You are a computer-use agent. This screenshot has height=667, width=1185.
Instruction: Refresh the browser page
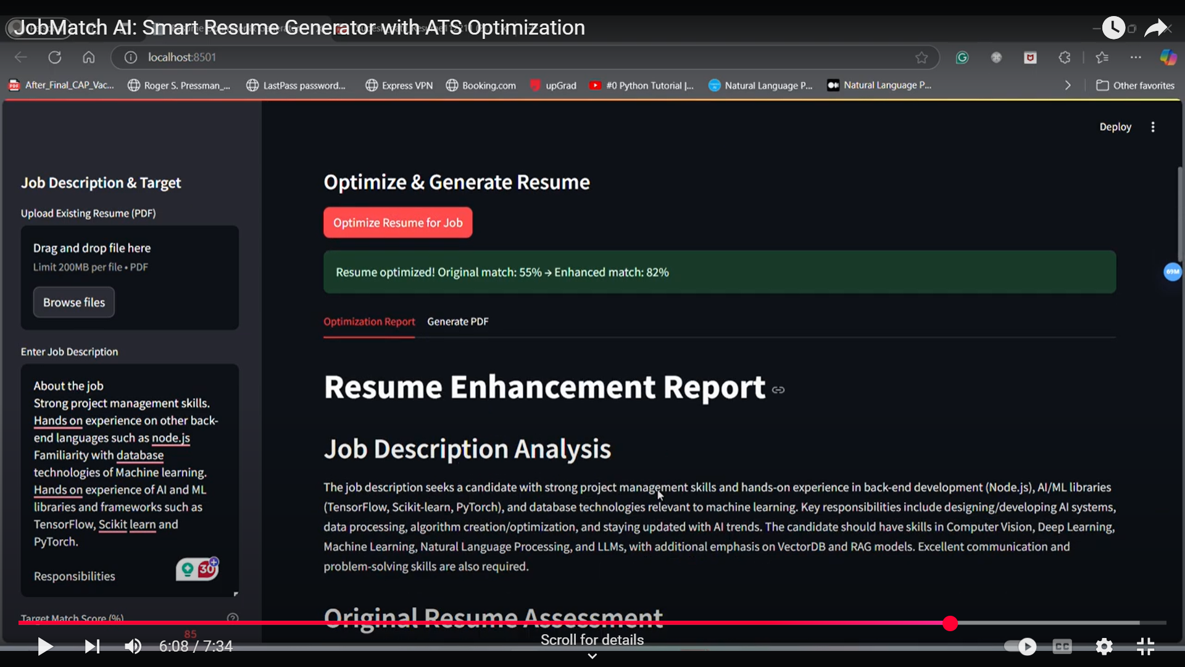pyautogui.click(x=55, y=57)
